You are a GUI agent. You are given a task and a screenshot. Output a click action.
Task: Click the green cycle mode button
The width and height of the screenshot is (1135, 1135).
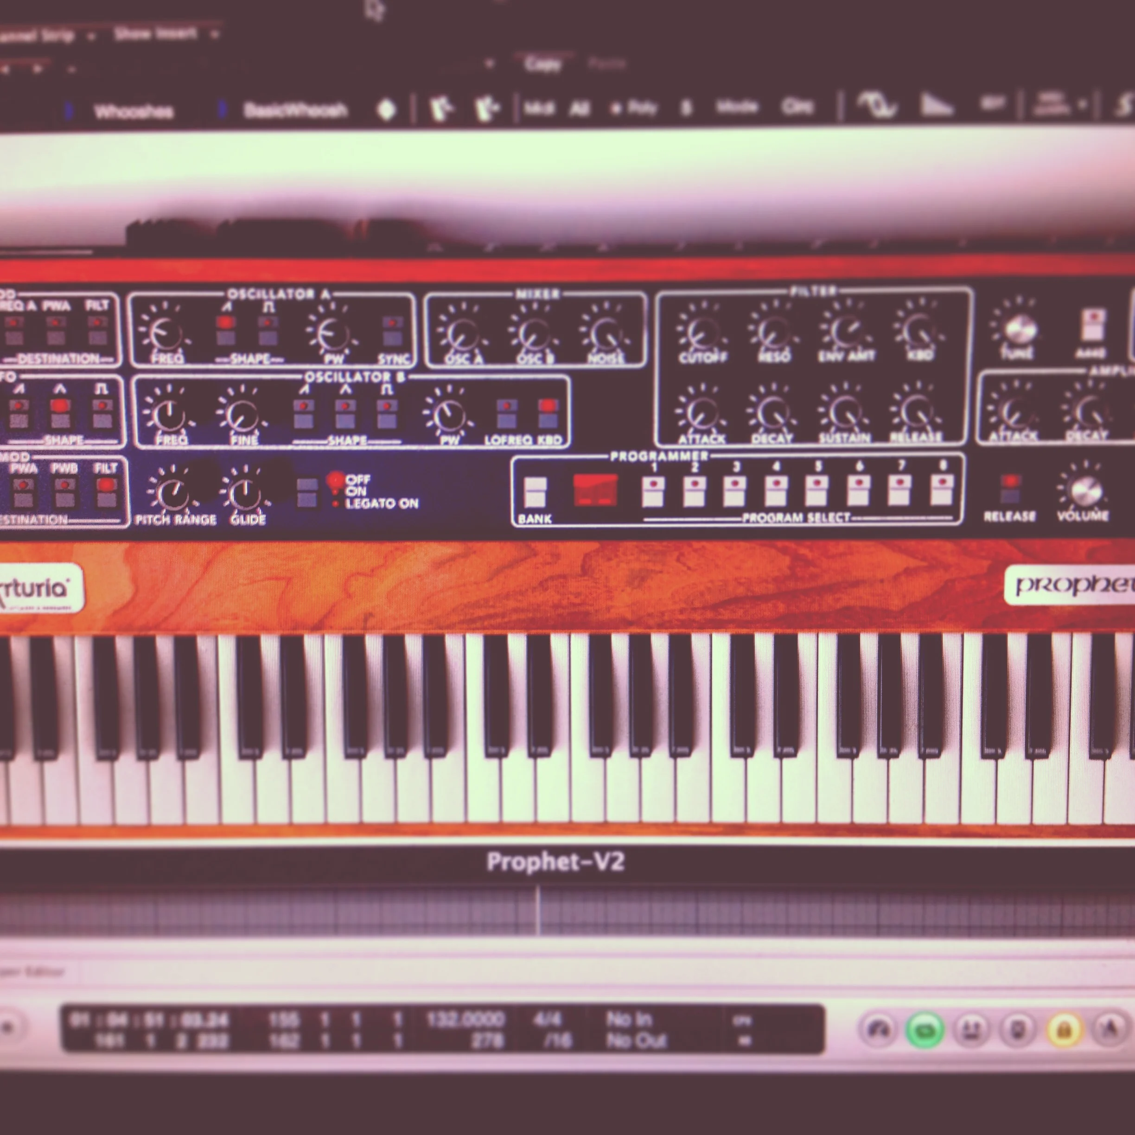924,1030
